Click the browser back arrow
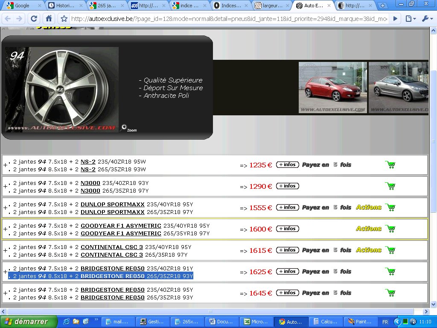Viewport: 437px width, 328px height. tap(8, 19)
